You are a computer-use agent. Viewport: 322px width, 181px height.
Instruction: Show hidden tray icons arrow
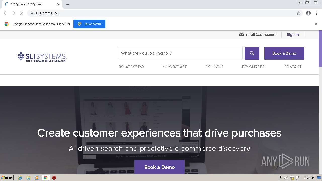280,178
